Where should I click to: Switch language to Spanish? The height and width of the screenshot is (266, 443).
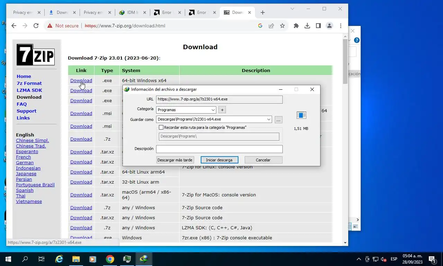(25, 190)
